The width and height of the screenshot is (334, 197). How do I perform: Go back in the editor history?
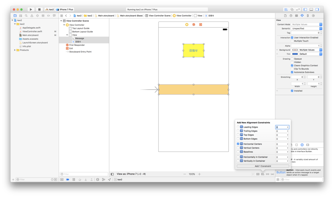pos(66,16)
